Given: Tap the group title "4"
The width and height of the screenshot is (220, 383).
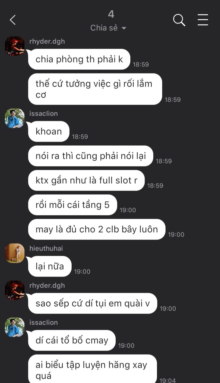Looking at the screenshot, I should tap(111, 14).
